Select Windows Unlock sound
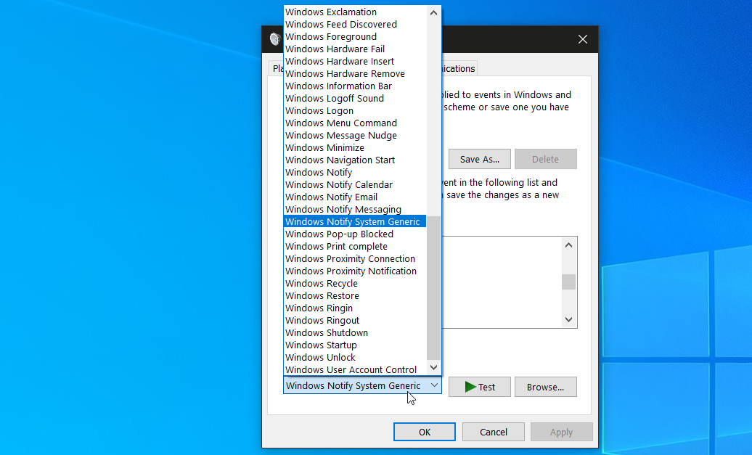Viewport: 752px width, 455px height. (355, 358)
